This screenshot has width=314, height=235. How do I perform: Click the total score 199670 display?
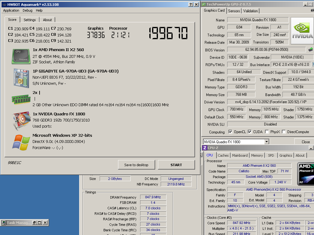pyautogui.click(x=168, y=33)
